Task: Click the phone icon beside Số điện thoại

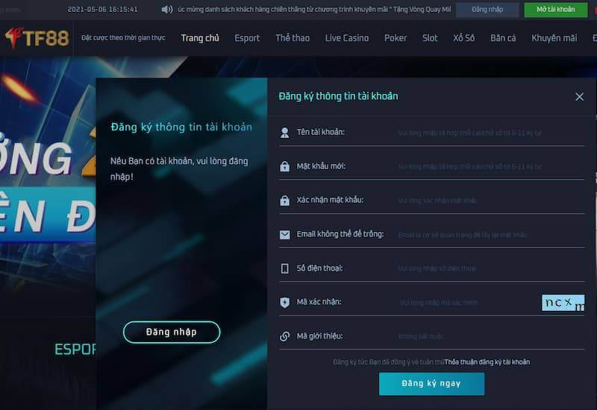Action: point(284,268)
